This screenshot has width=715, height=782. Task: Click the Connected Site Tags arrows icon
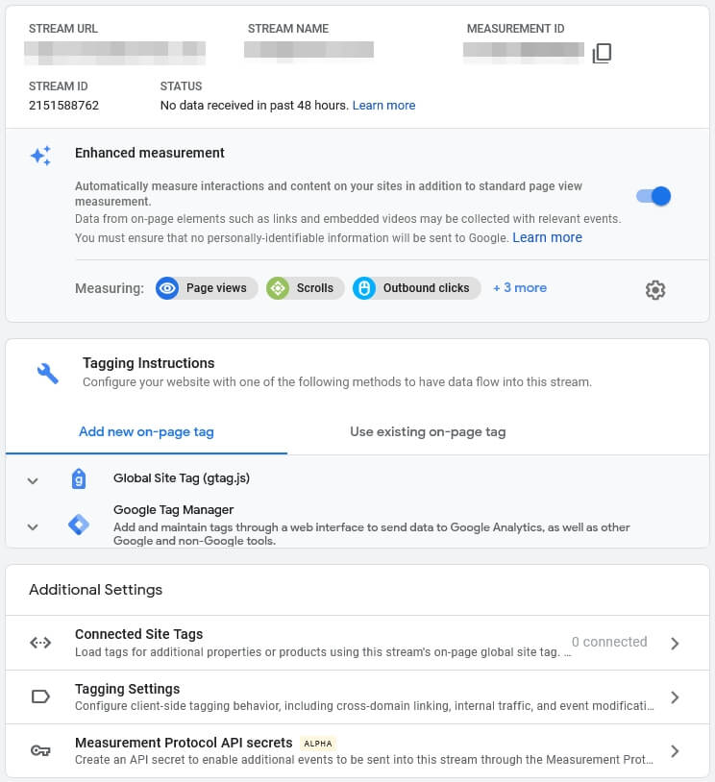click(40, 643)
